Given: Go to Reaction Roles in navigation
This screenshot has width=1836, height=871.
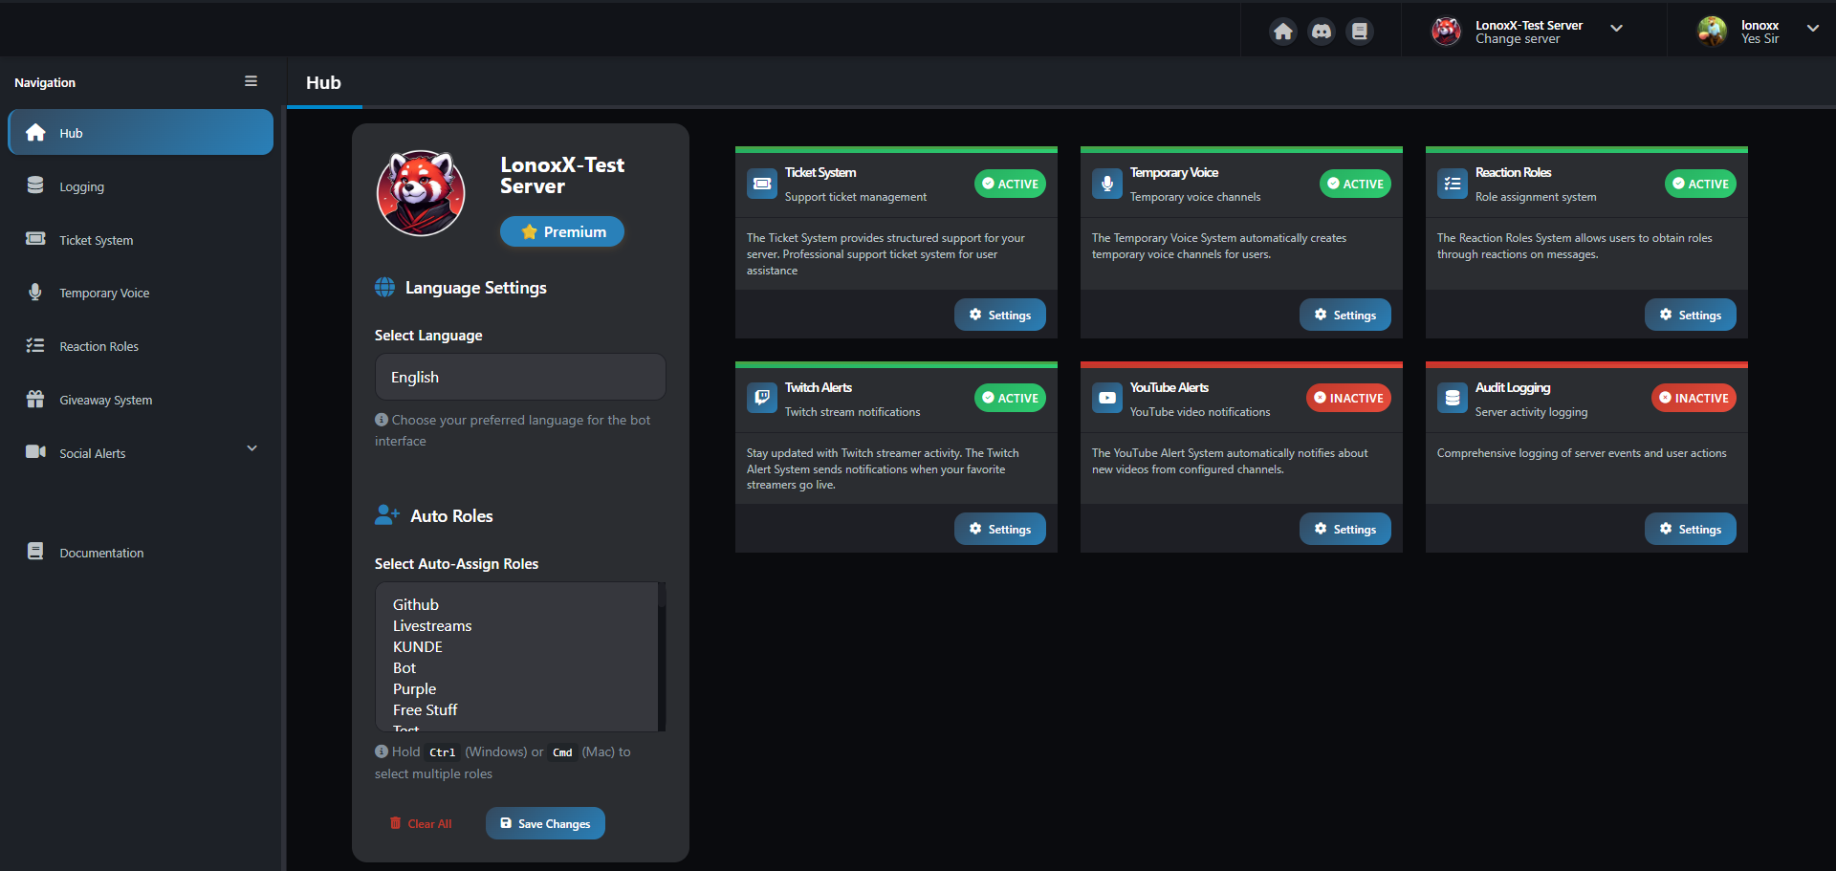Looking at the screenshot, I should pyautogui.click(x=98, y=346).
